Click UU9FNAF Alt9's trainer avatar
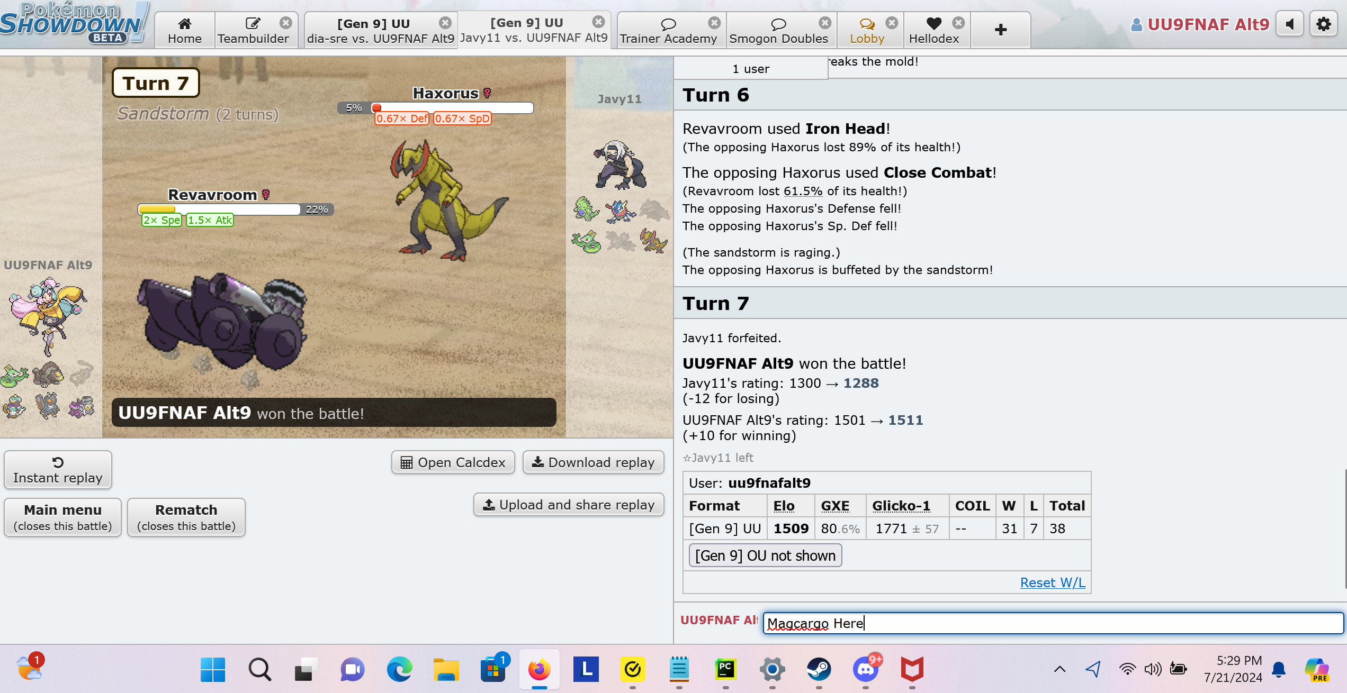Image resolution: width=1347 pixels, height=693 pixels. [x=48, y=317]
